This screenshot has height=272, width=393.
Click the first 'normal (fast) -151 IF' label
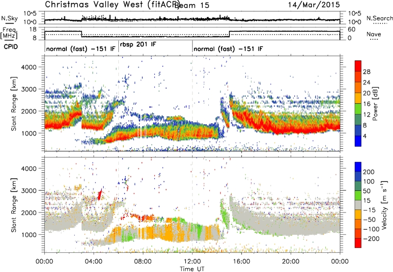click(x=81, y=49)
